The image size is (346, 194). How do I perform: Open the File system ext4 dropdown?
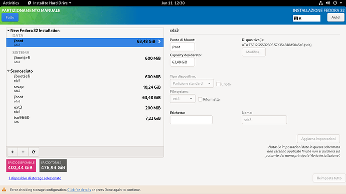point(183,99)
